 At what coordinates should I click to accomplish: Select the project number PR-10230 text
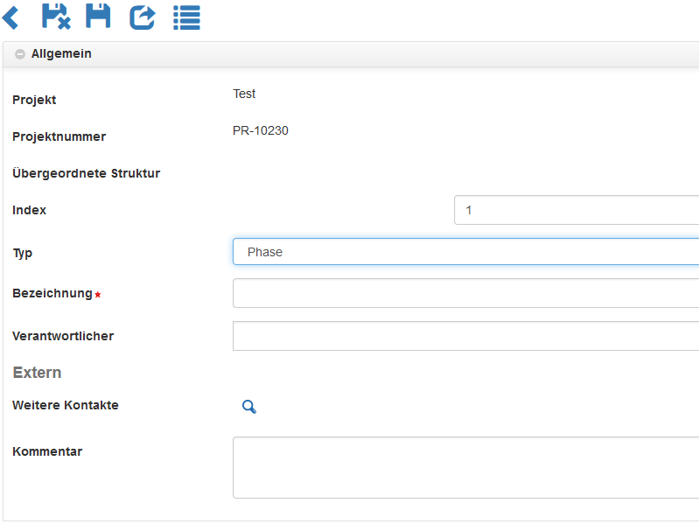tap(261, 131)
